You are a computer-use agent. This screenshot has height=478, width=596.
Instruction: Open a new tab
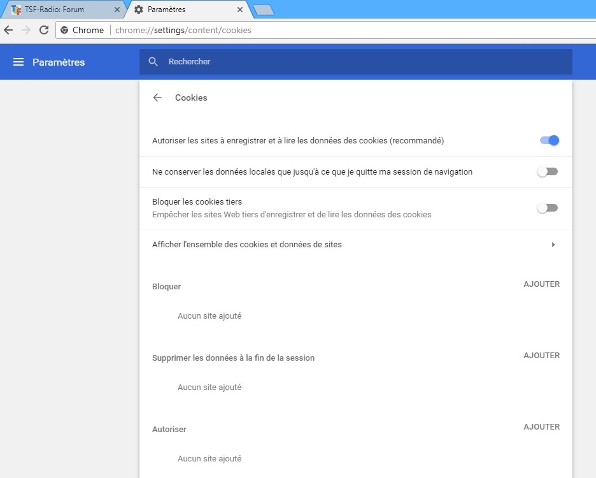tap(263, 10)
